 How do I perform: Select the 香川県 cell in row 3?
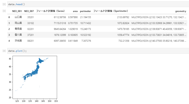coord(18,35)
